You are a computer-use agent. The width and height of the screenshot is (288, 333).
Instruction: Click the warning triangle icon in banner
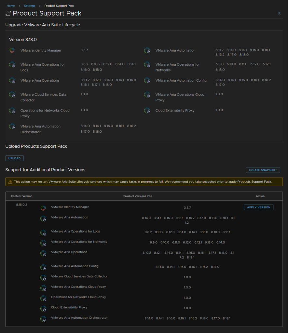[10, 182]
